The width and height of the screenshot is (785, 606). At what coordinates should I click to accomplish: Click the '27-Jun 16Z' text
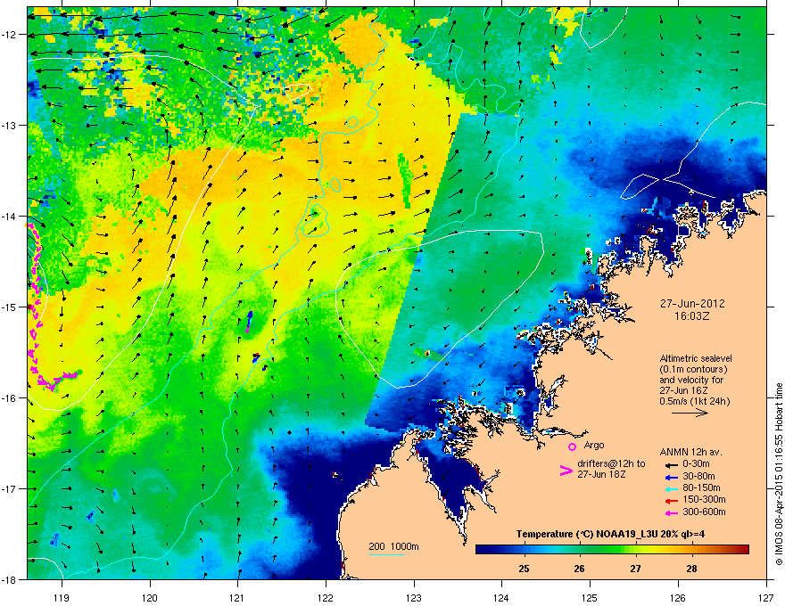[x=683, y=390]
